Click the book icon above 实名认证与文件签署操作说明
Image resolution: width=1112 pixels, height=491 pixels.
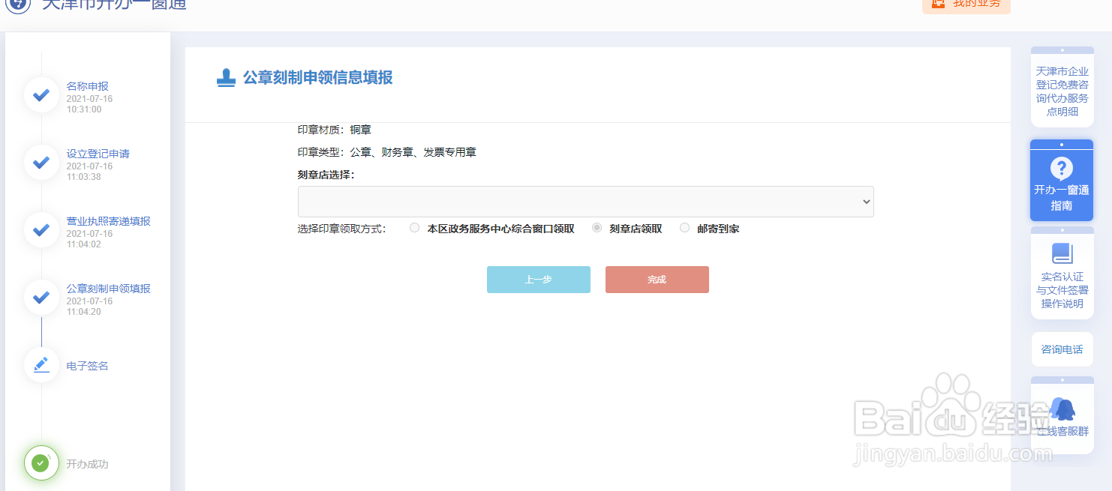1062,255
